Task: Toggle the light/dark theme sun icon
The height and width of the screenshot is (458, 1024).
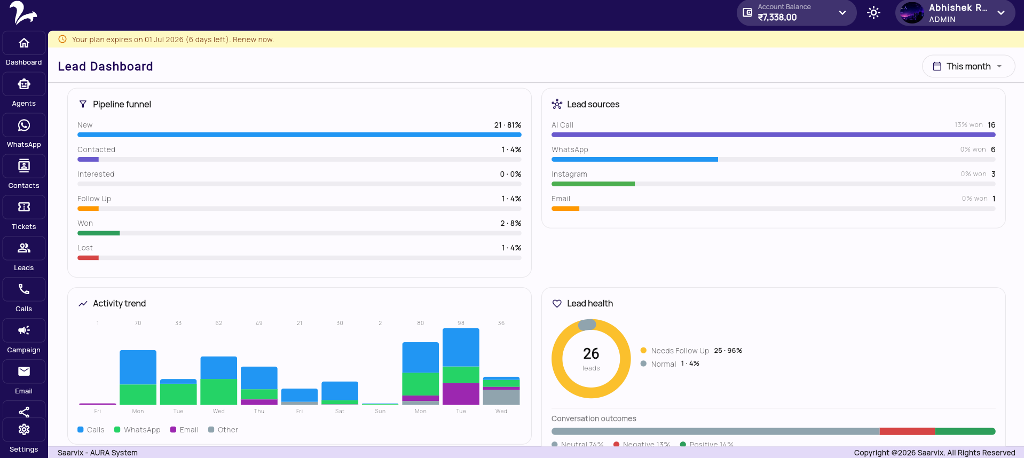Action: 873,13
